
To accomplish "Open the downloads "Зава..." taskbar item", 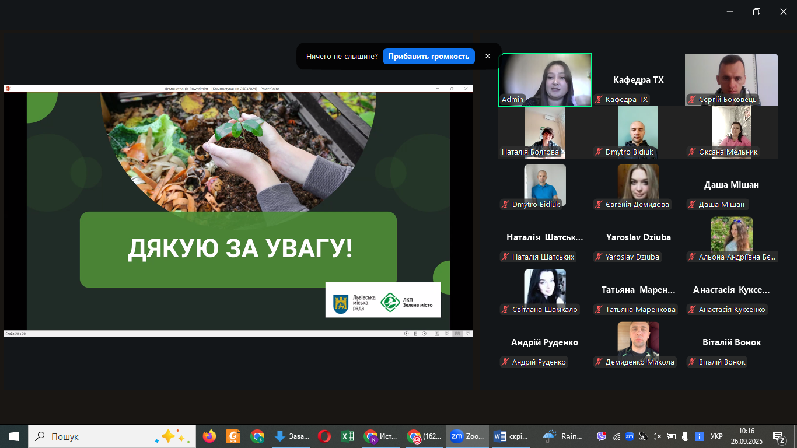I will pyautogui.click(x=292, y=436).
